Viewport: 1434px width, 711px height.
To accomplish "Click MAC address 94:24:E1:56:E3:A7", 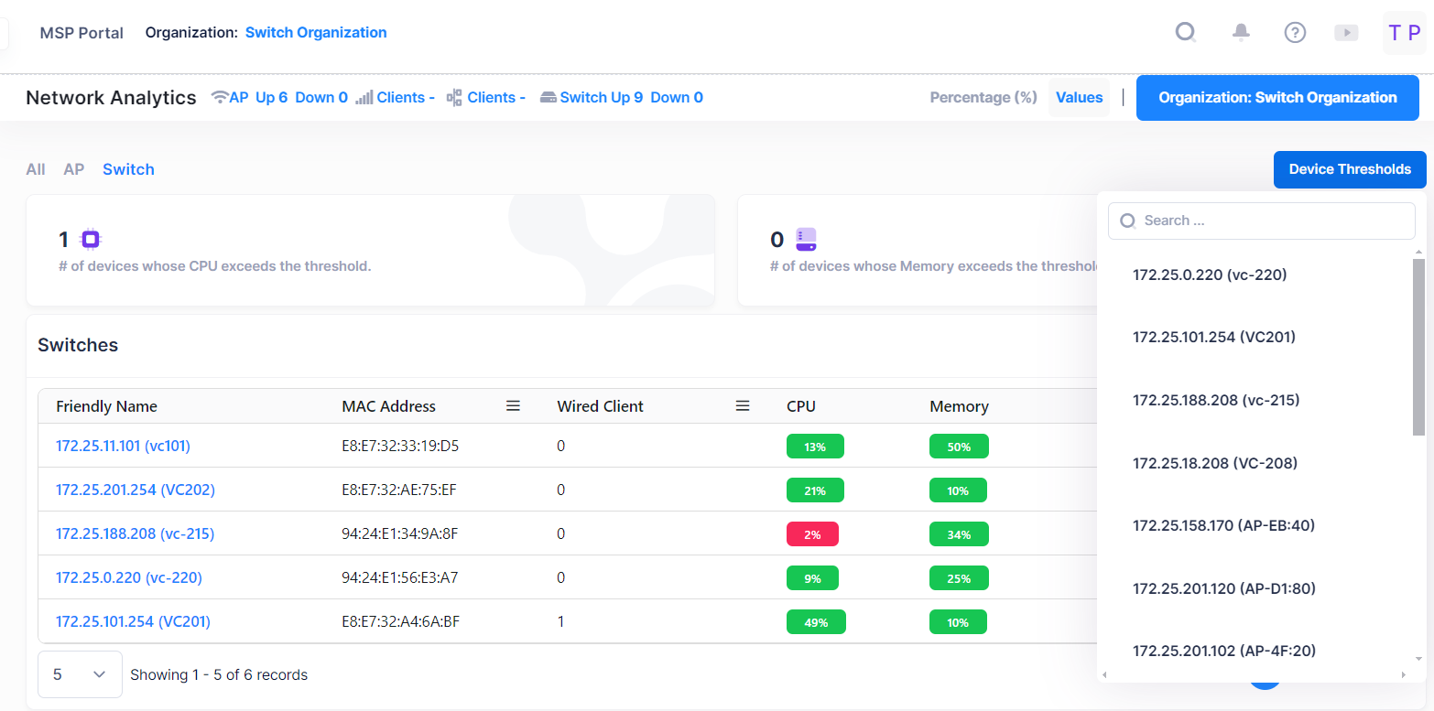I will pyautogui.click(x=400, y=577).
